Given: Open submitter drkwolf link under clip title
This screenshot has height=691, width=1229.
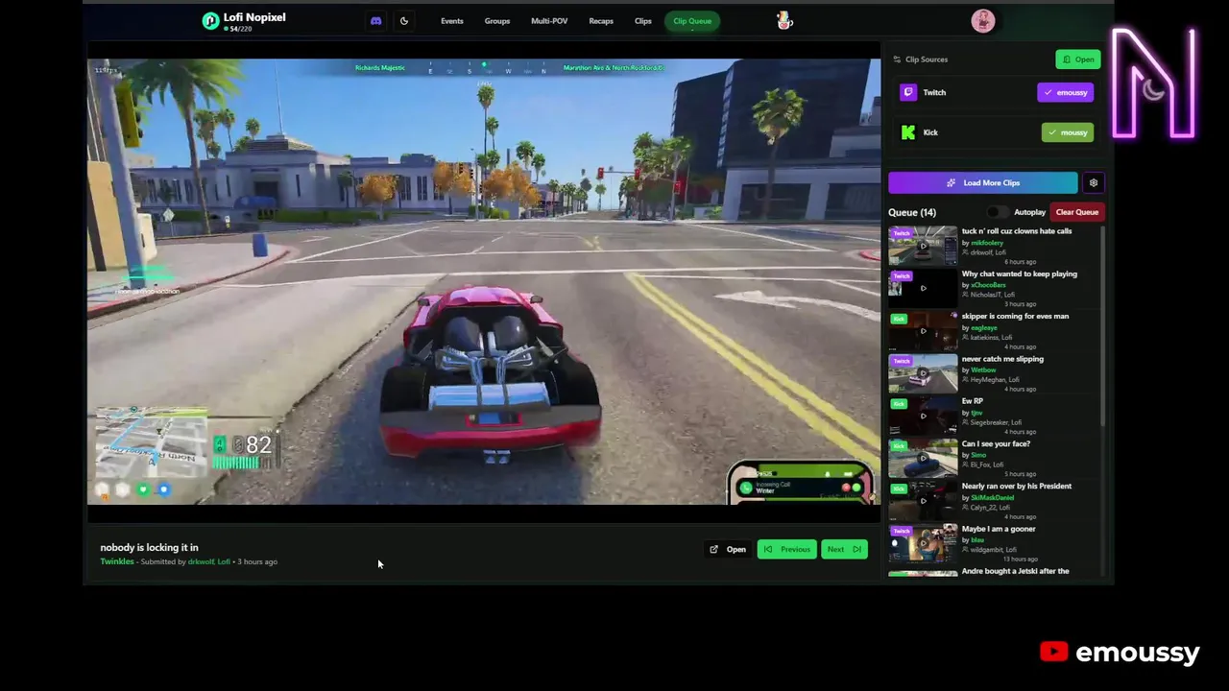Looking at the screenshot, I should (201, 561).
